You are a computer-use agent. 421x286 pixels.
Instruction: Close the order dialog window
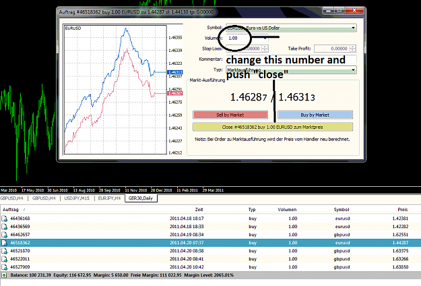tap(354, 11)
